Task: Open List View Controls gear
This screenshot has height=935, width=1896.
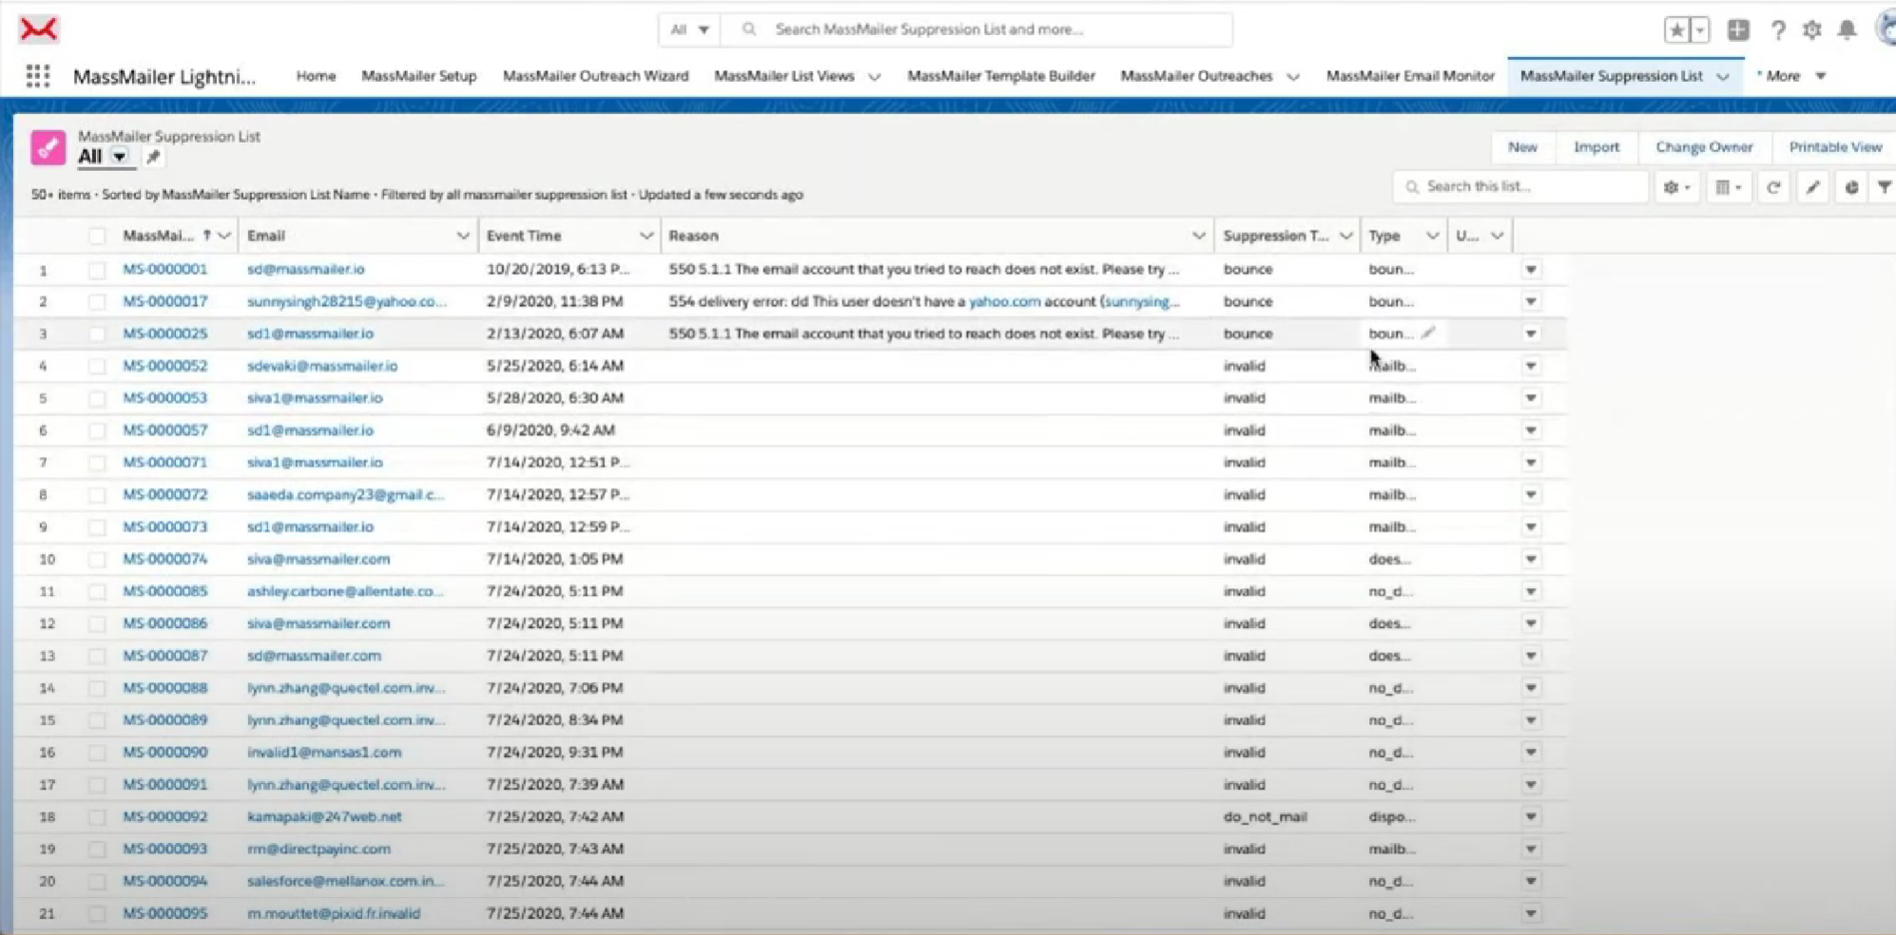Action: pyautogui.click(x=1676, y=187)
